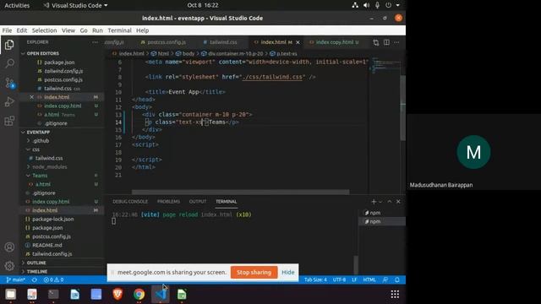
Task: Click the LF end of line selector
Action: click(354, 280)
